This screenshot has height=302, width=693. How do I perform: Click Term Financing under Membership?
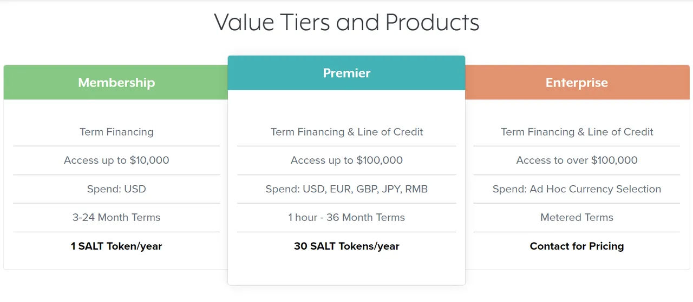(x=116, y=132)
